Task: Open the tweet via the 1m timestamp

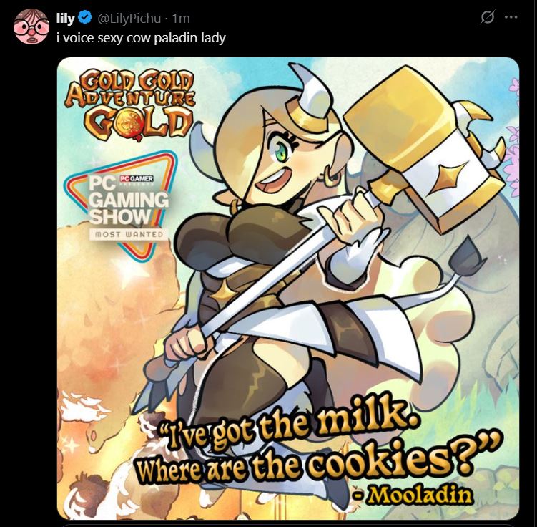Action: tap(180, 18)
